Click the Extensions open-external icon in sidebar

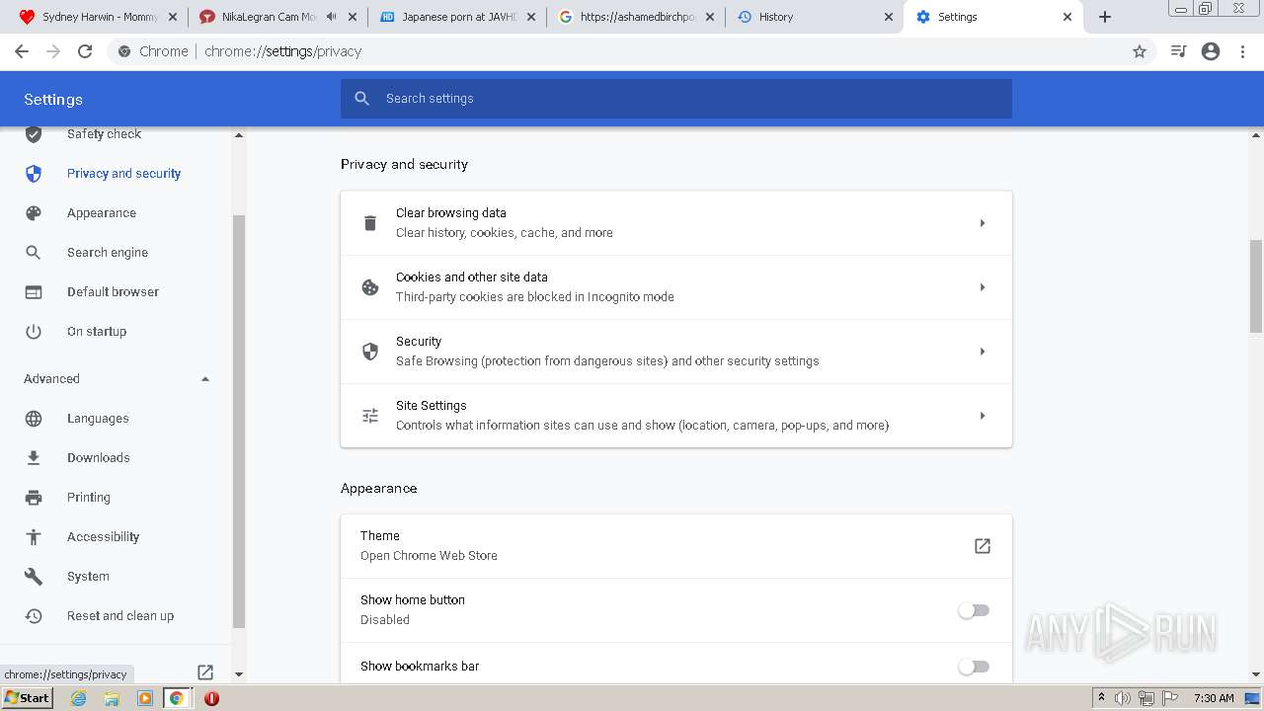click(x=205, y=672)
